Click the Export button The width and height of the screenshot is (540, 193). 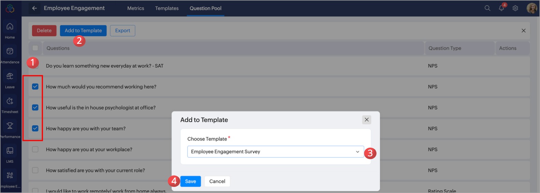[x=122, y=31]
